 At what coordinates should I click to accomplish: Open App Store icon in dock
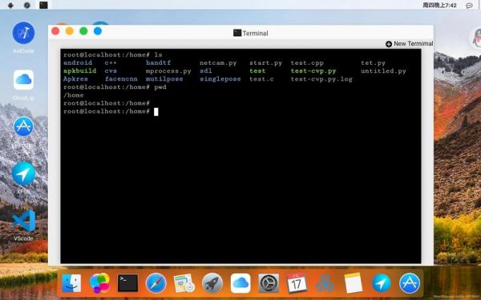[410, 283]
